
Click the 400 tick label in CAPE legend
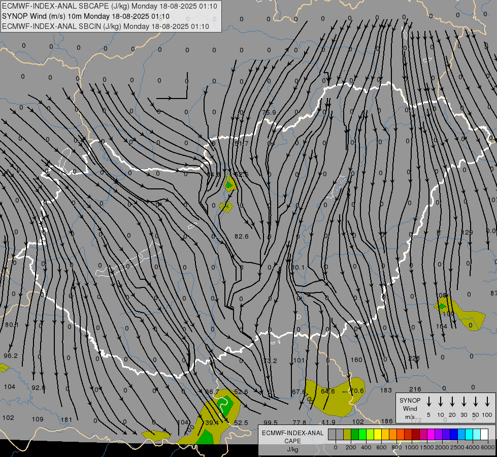click(x=366, y=447)
